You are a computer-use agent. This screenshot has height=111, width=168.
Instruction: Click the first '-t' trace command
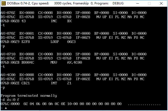pos(3,25)
